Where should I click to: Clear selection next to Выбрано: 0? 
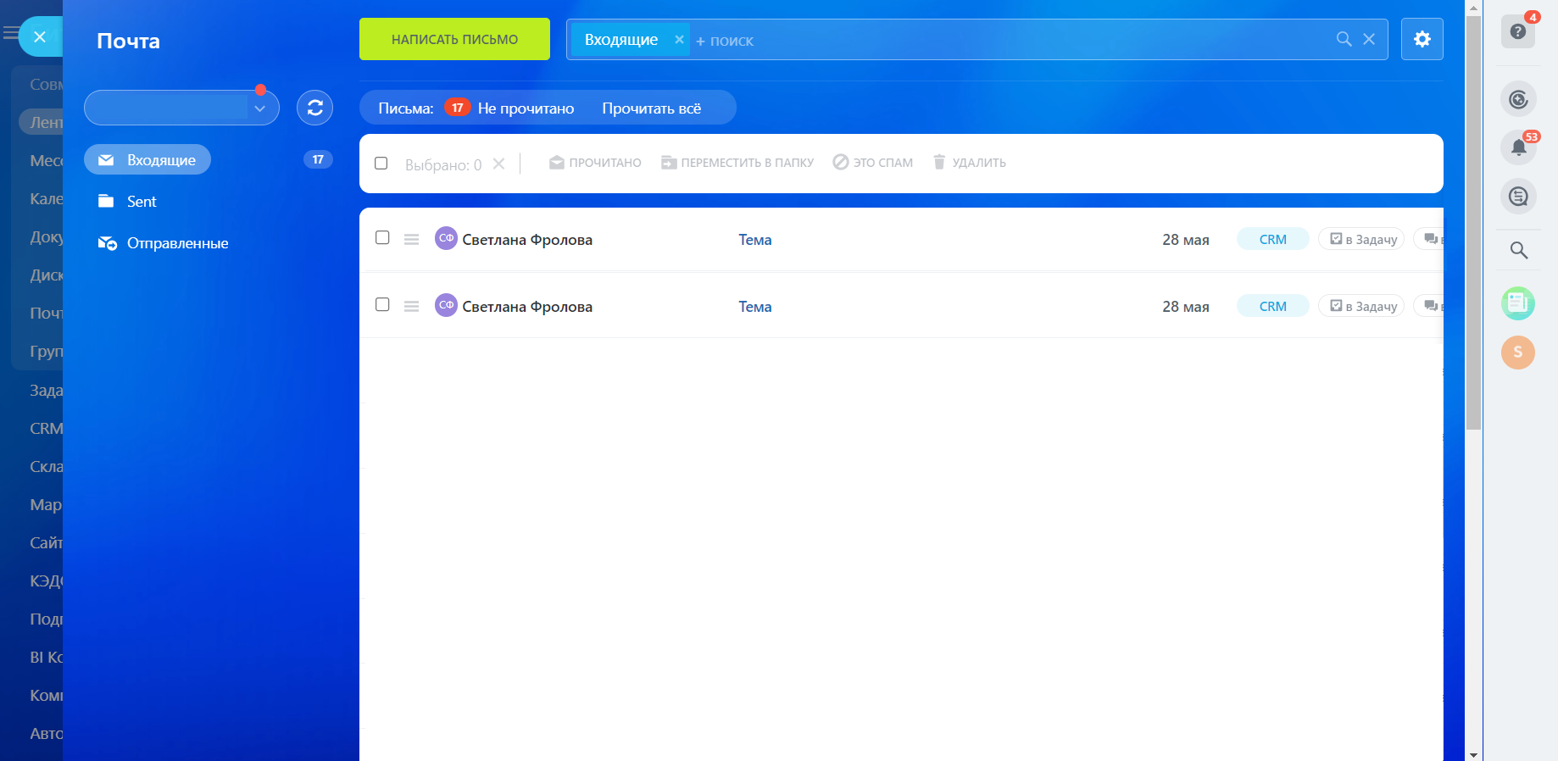pyautogui.click(x=499, y=164)
